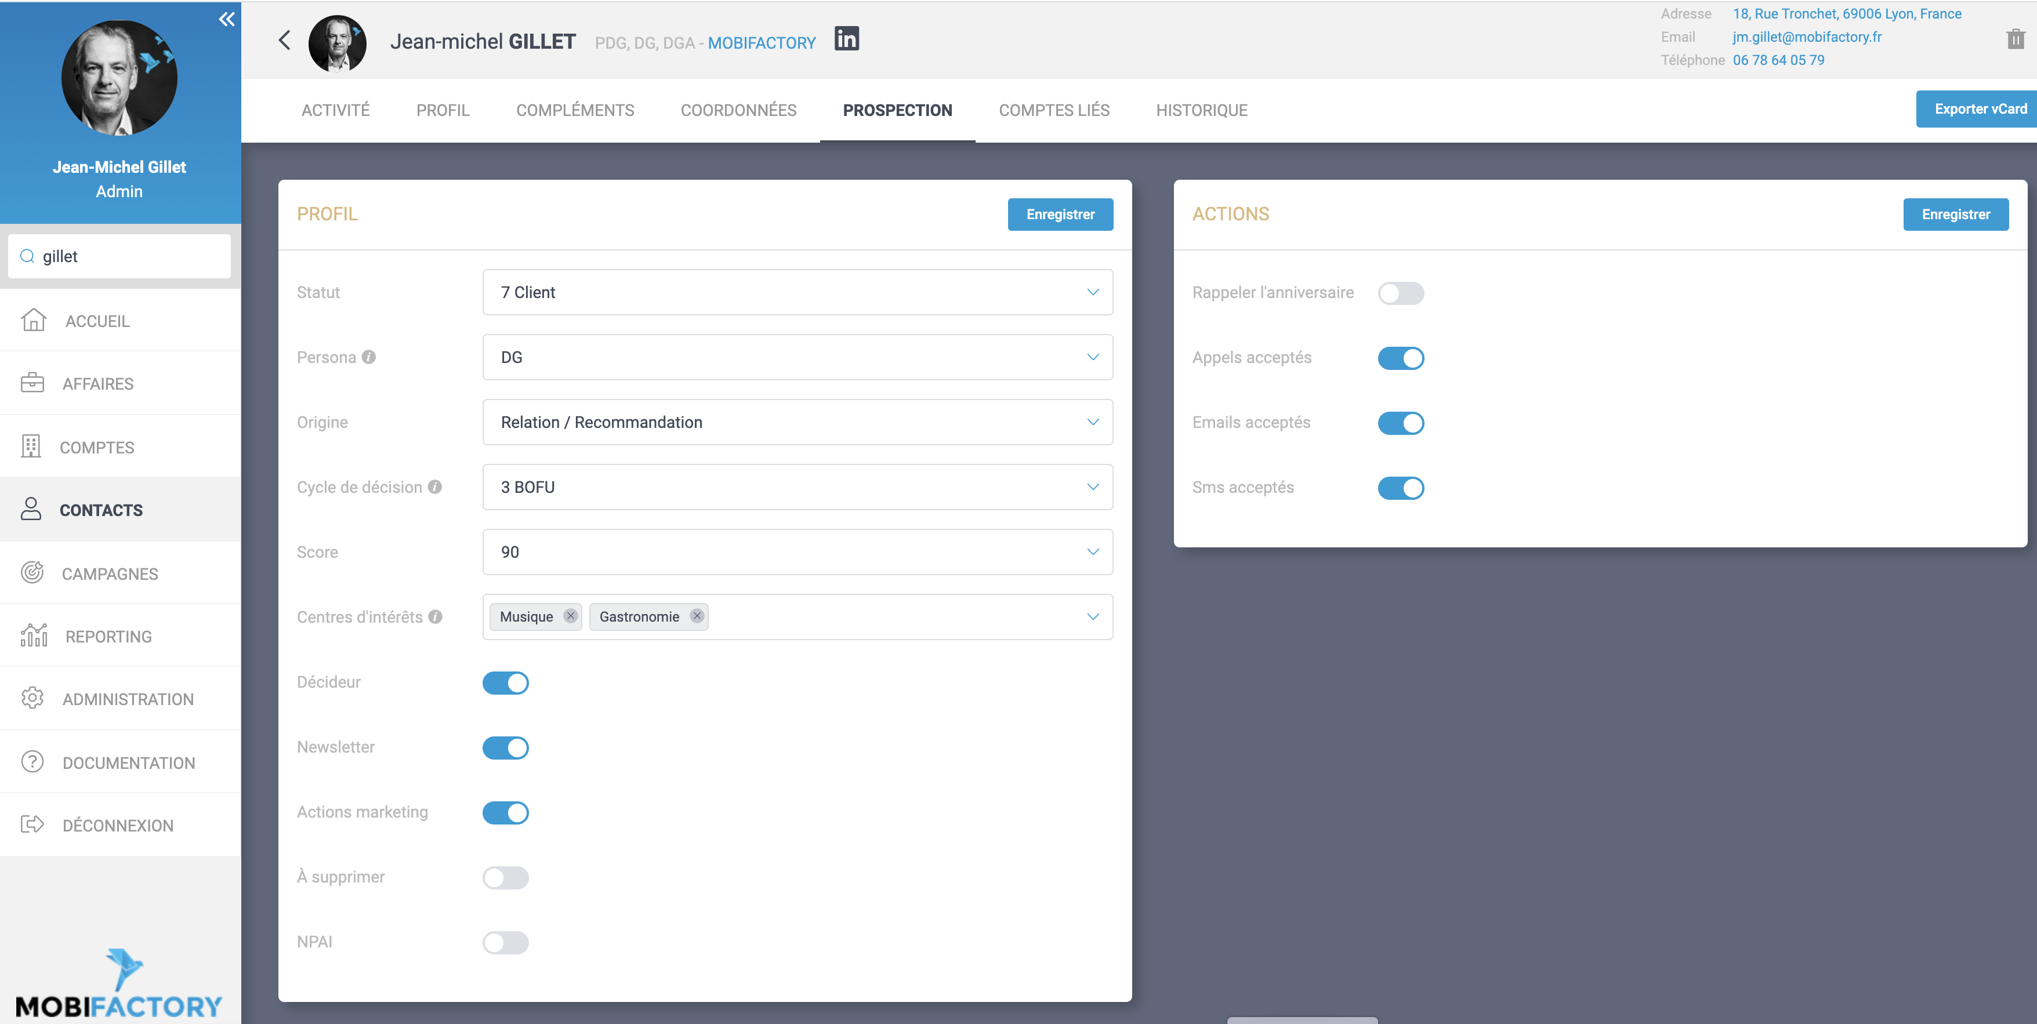
Task: Open the Score dropdown
Action: [x=797, y=552]
